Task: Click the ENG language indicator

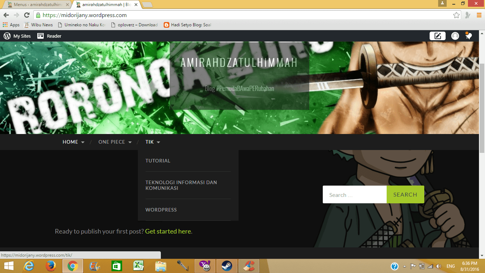Action: tap(451, 266)
